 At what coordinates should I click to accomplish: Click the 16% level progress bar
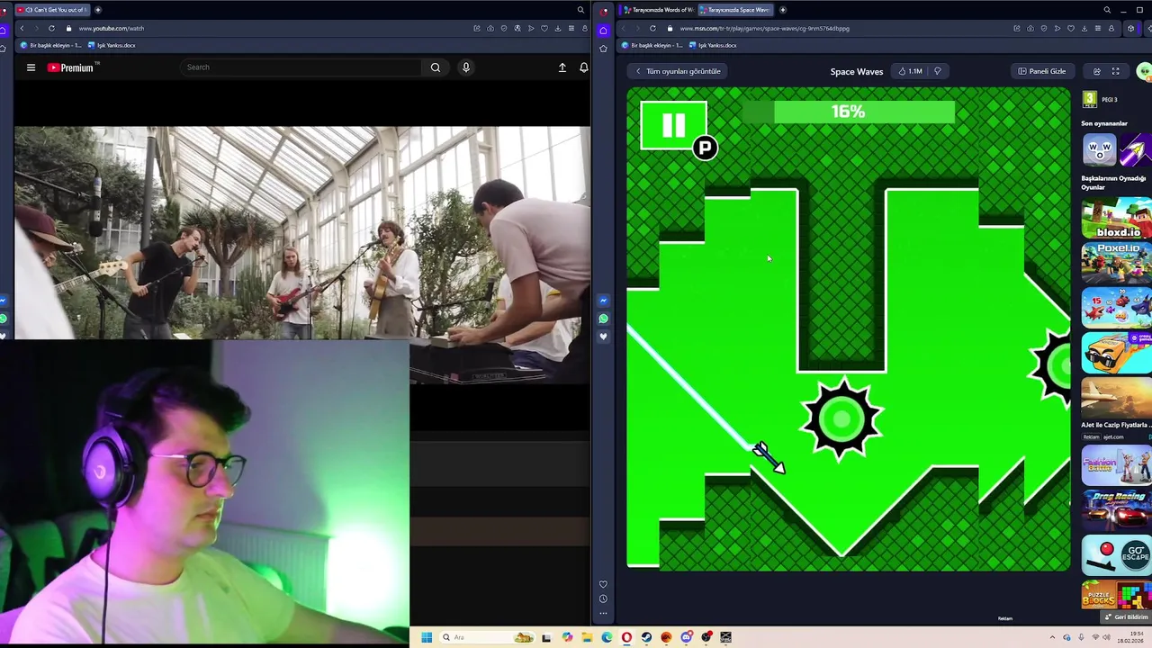(x=848, y=112)
